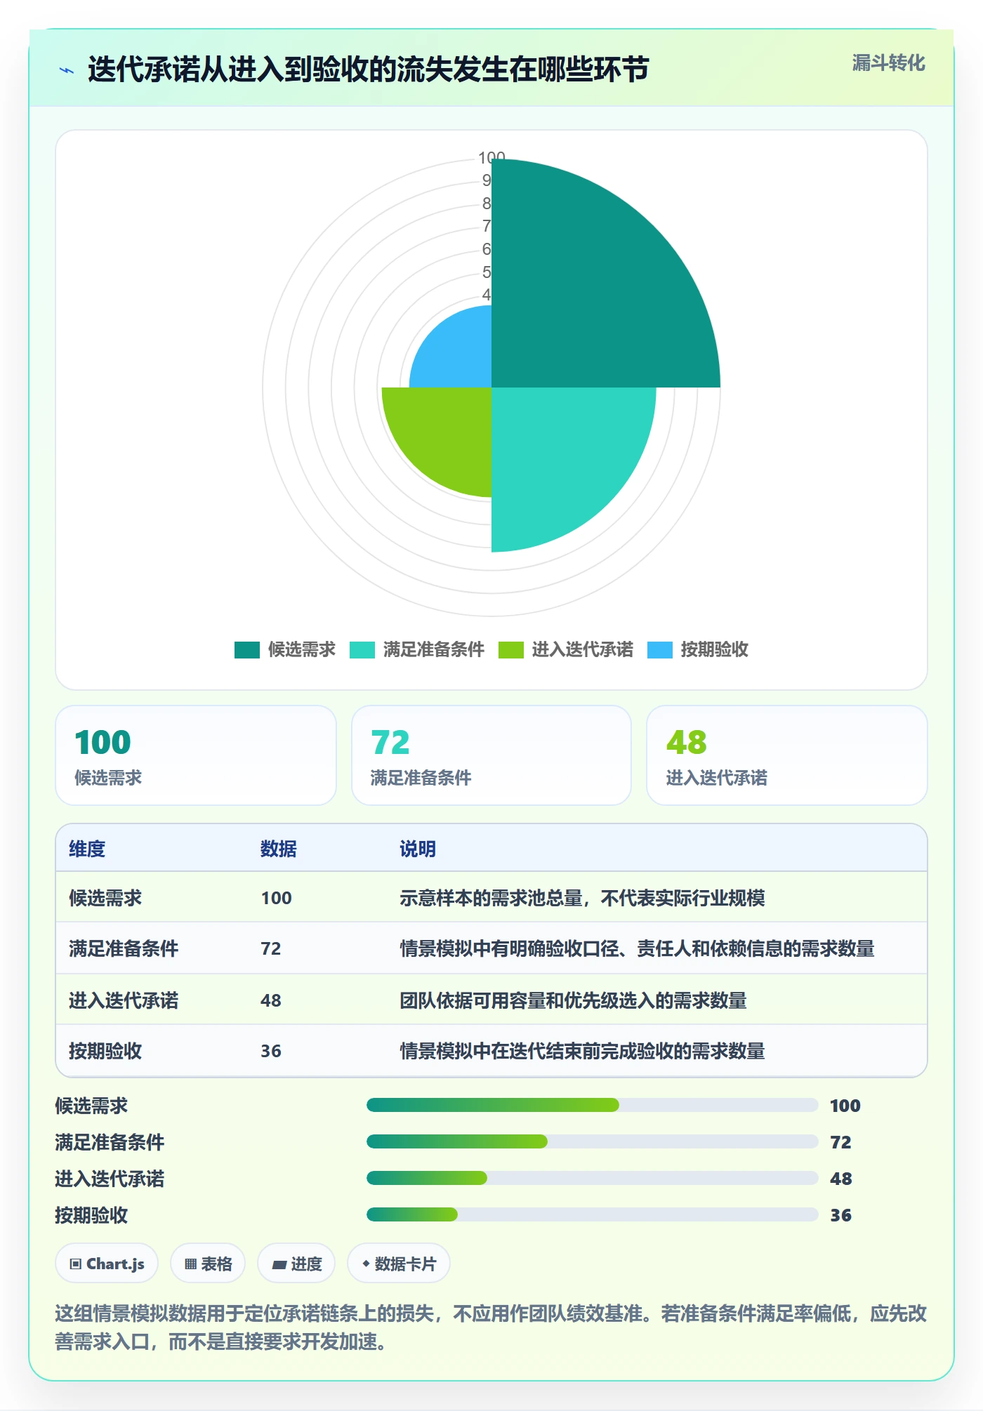Toggle the 满足准备条件 legend swatch

[362, 650]
